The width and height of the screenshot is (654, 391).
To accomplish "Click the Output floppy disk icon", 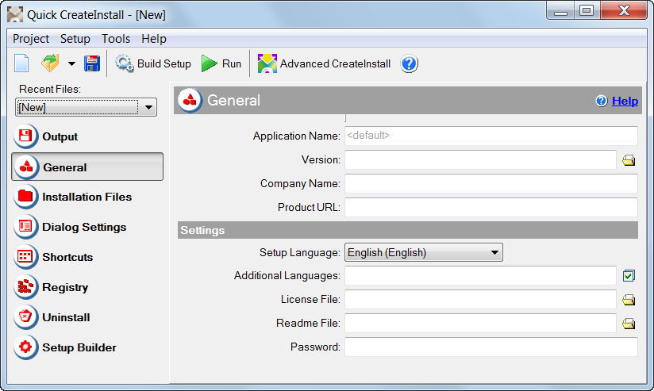I will 25,136.
